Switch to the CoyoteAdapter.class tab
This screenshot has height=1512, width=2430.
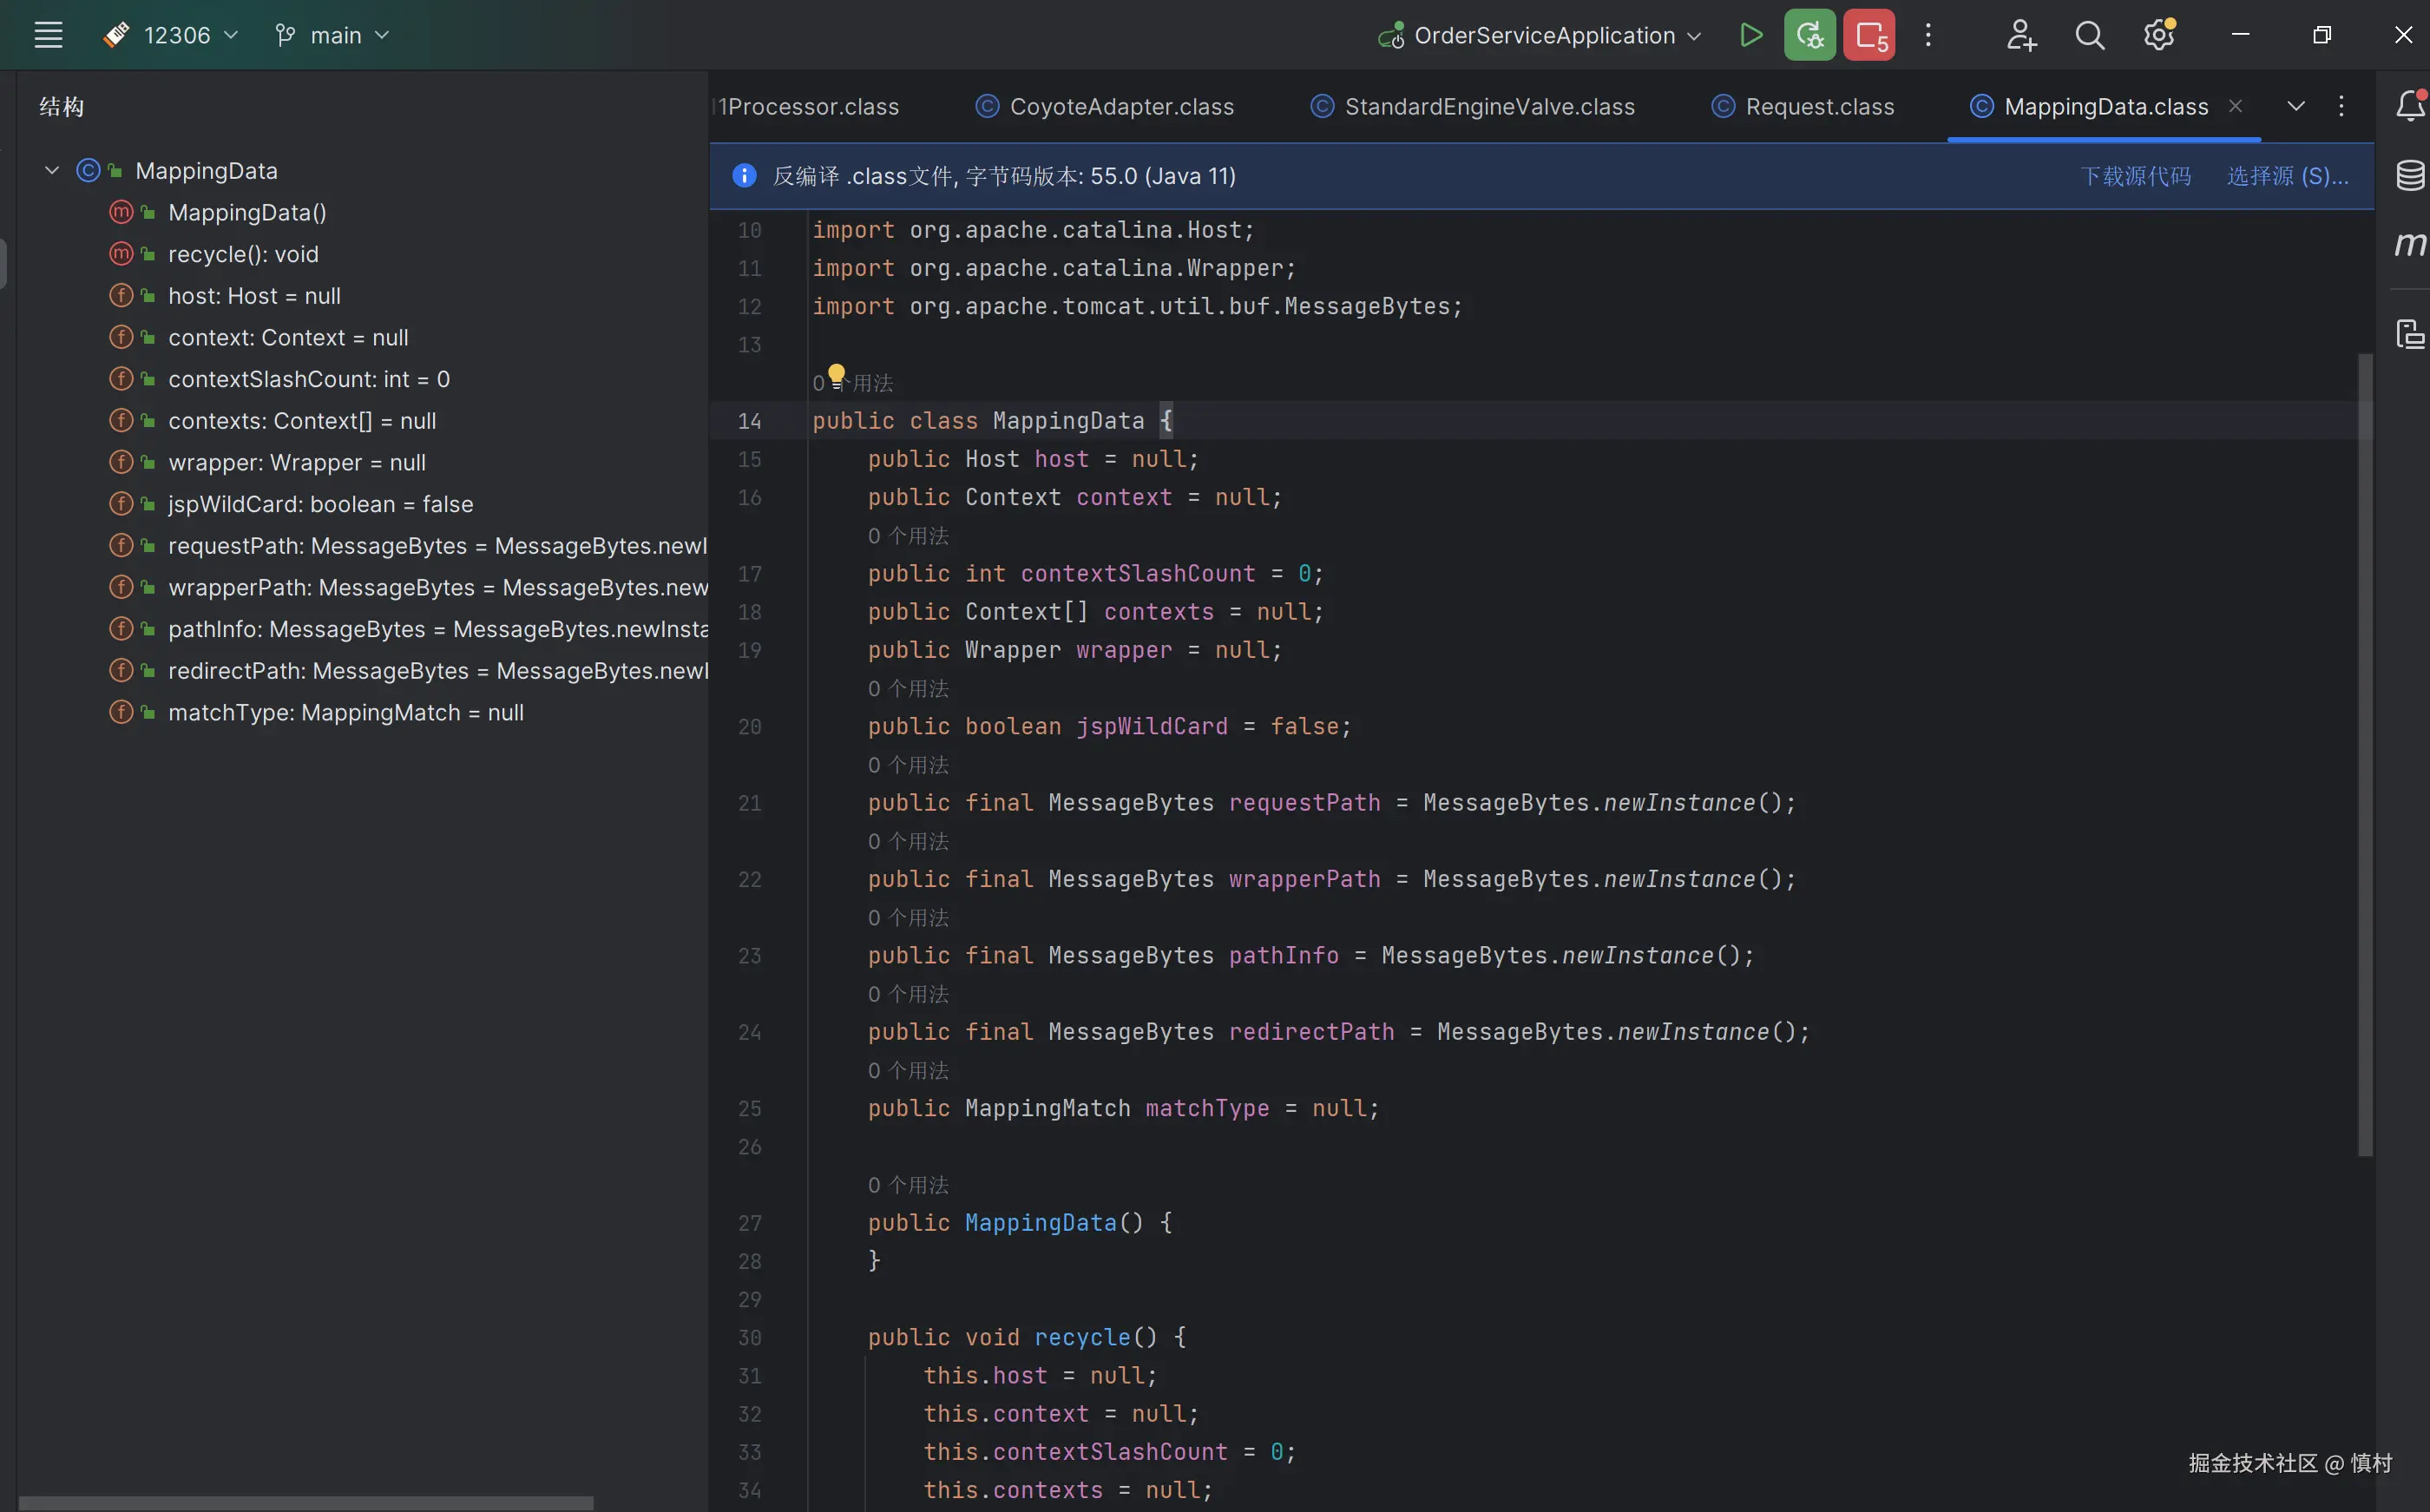1120,106
